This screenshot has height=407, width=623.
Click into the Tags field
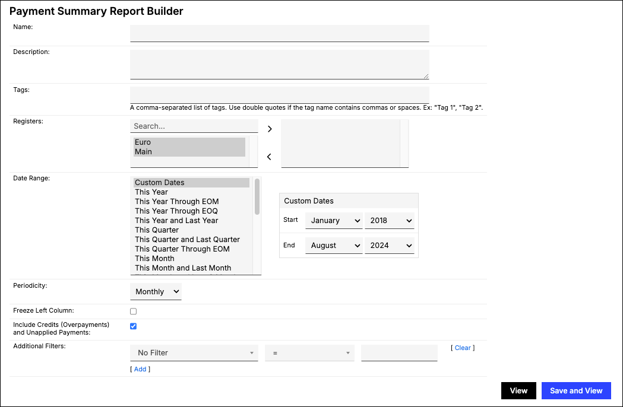pyautogui.click(x=280, y=96)
